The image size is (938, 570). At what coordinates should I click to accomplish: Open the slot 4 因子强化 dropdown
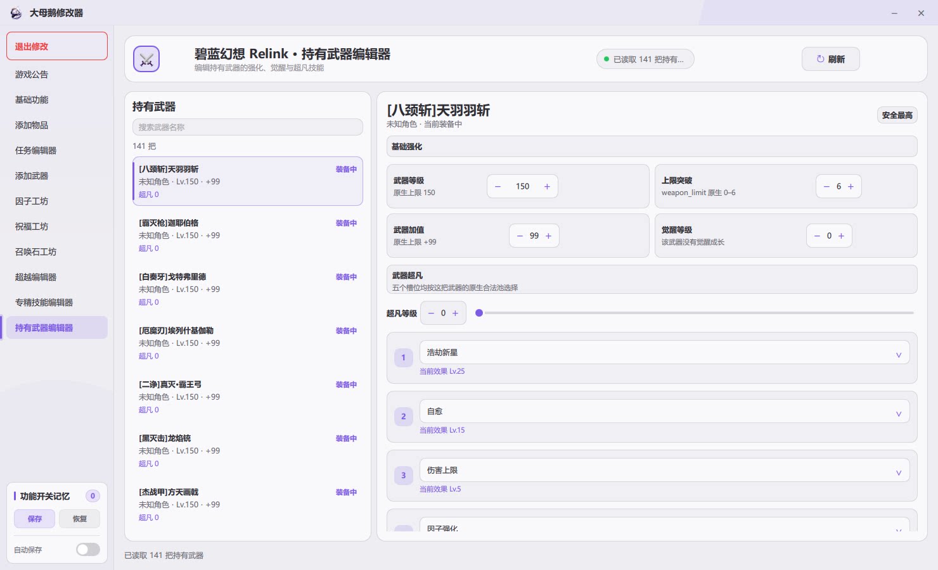pyautogui.click(x=664, y=526)
